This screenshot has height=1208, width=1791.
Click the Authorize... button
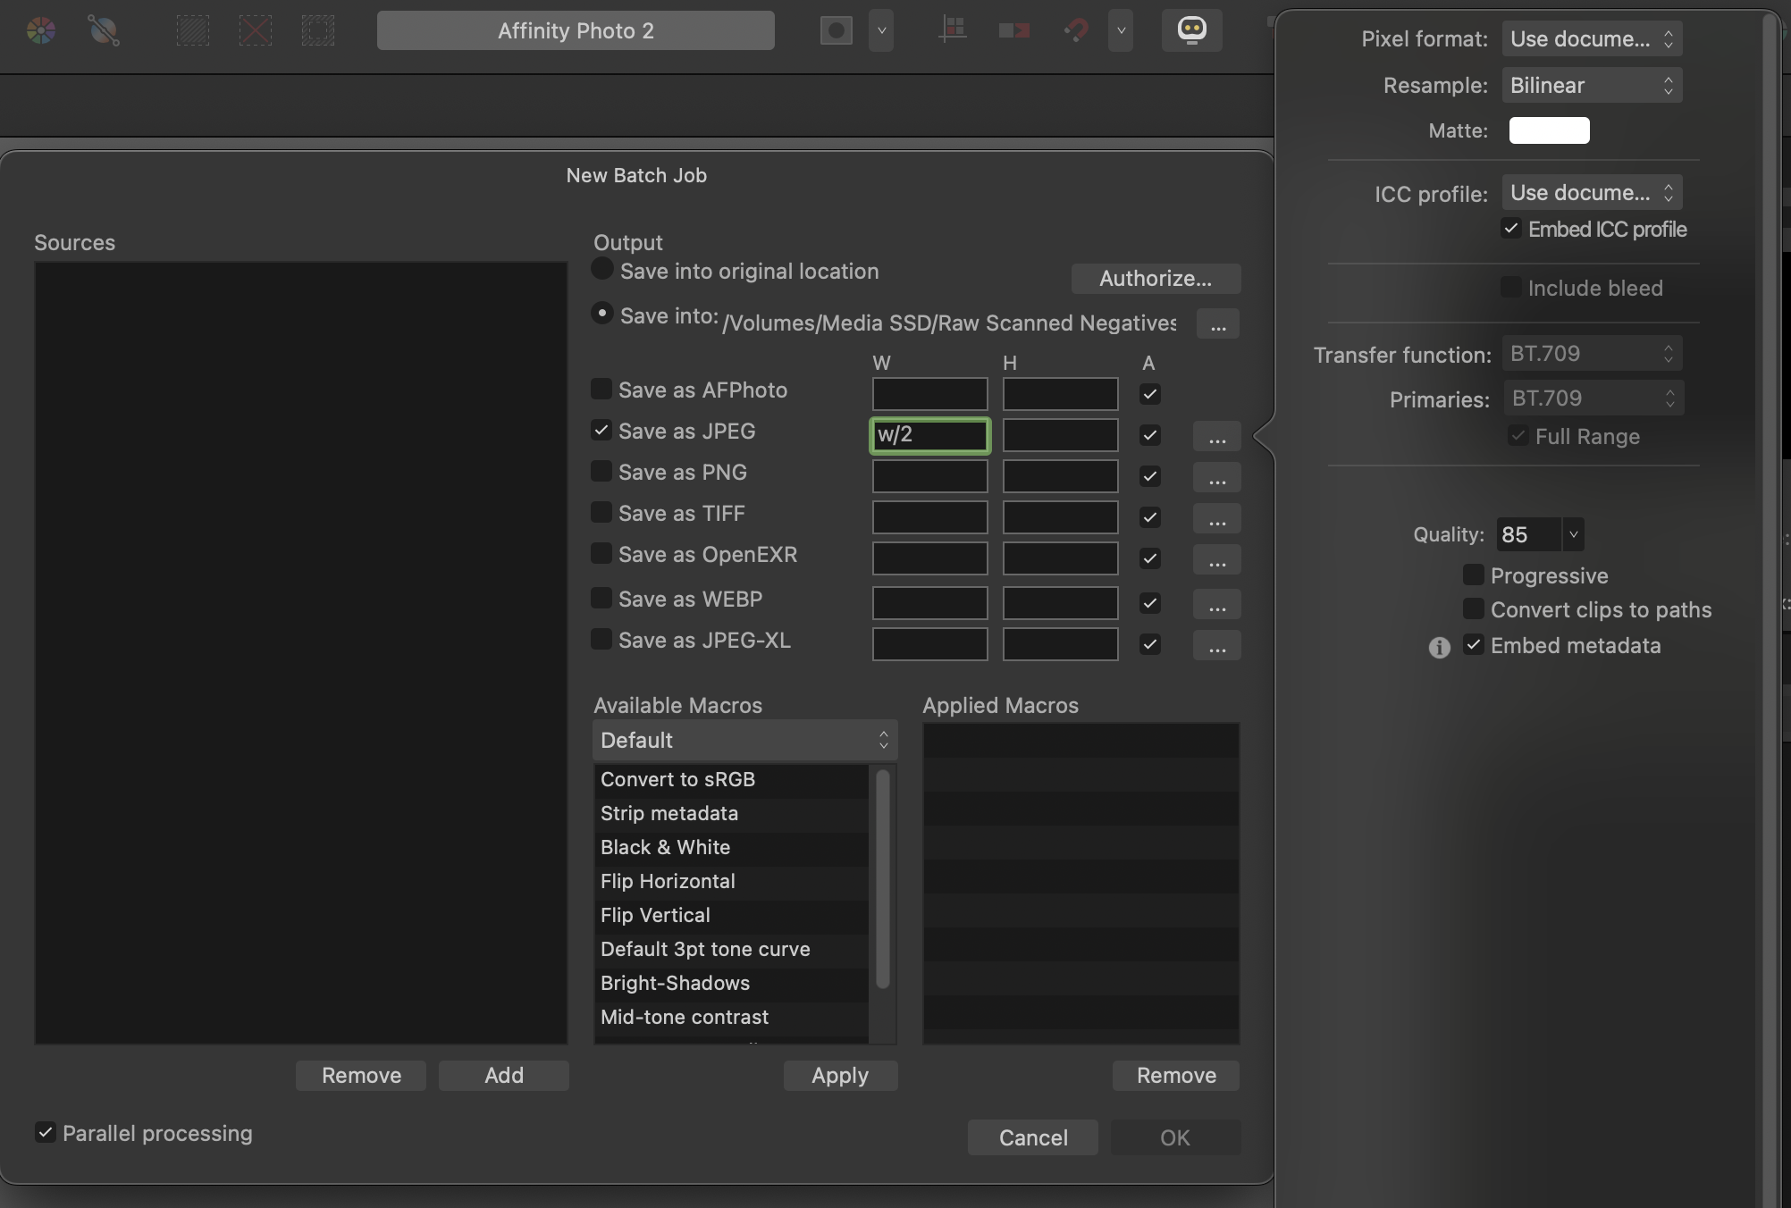[x=1156, y=279]
